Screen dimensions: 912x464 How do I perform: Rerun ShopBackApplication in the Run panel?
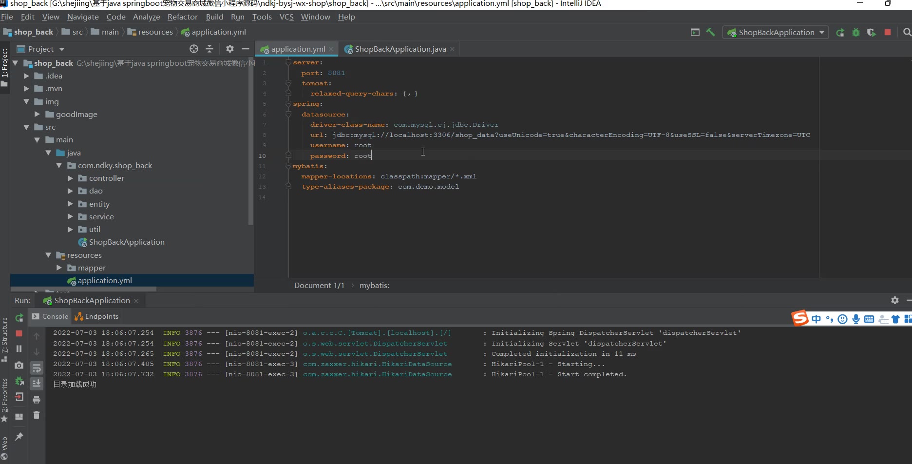click(x=19, y=318)
